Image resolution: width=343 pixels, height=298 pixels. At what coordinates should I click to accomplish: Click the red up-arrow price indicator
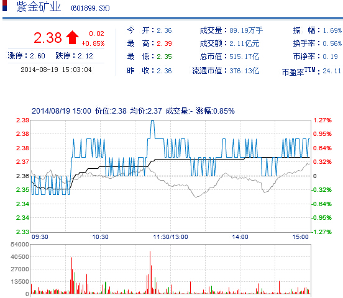coord(73,38)
